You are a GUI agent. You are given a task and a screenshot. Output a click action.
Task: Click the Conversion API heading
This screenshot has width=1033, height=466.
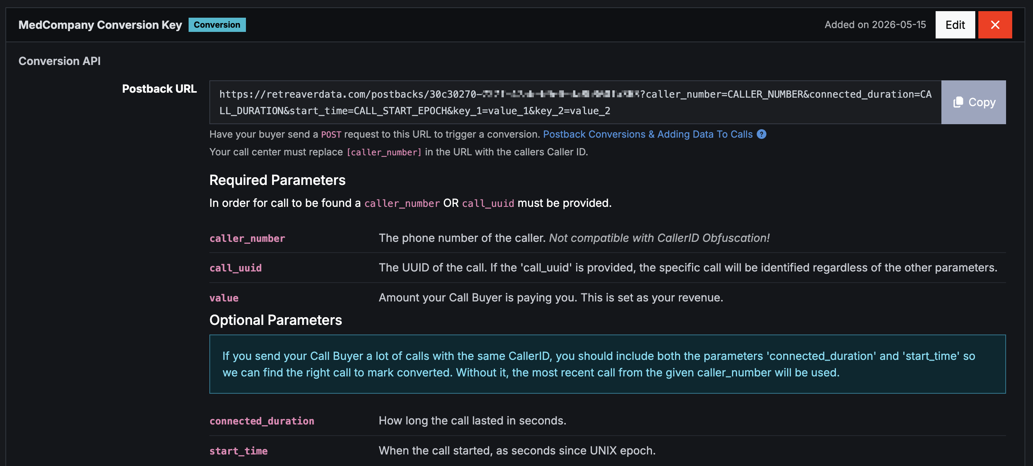(x=59, y=61)
